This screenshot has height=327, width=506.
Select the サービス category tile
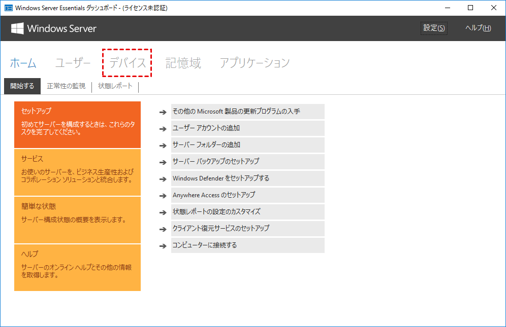77,172
